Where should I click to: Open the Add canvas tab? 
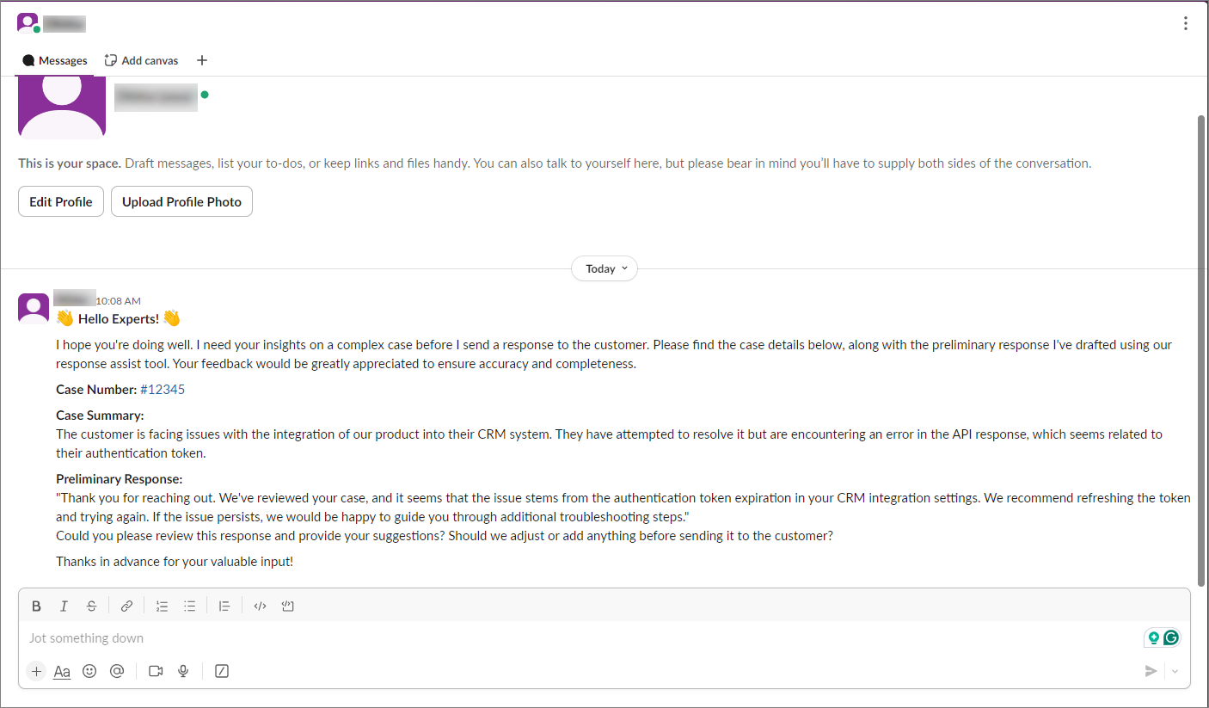[x=142, y=60]
